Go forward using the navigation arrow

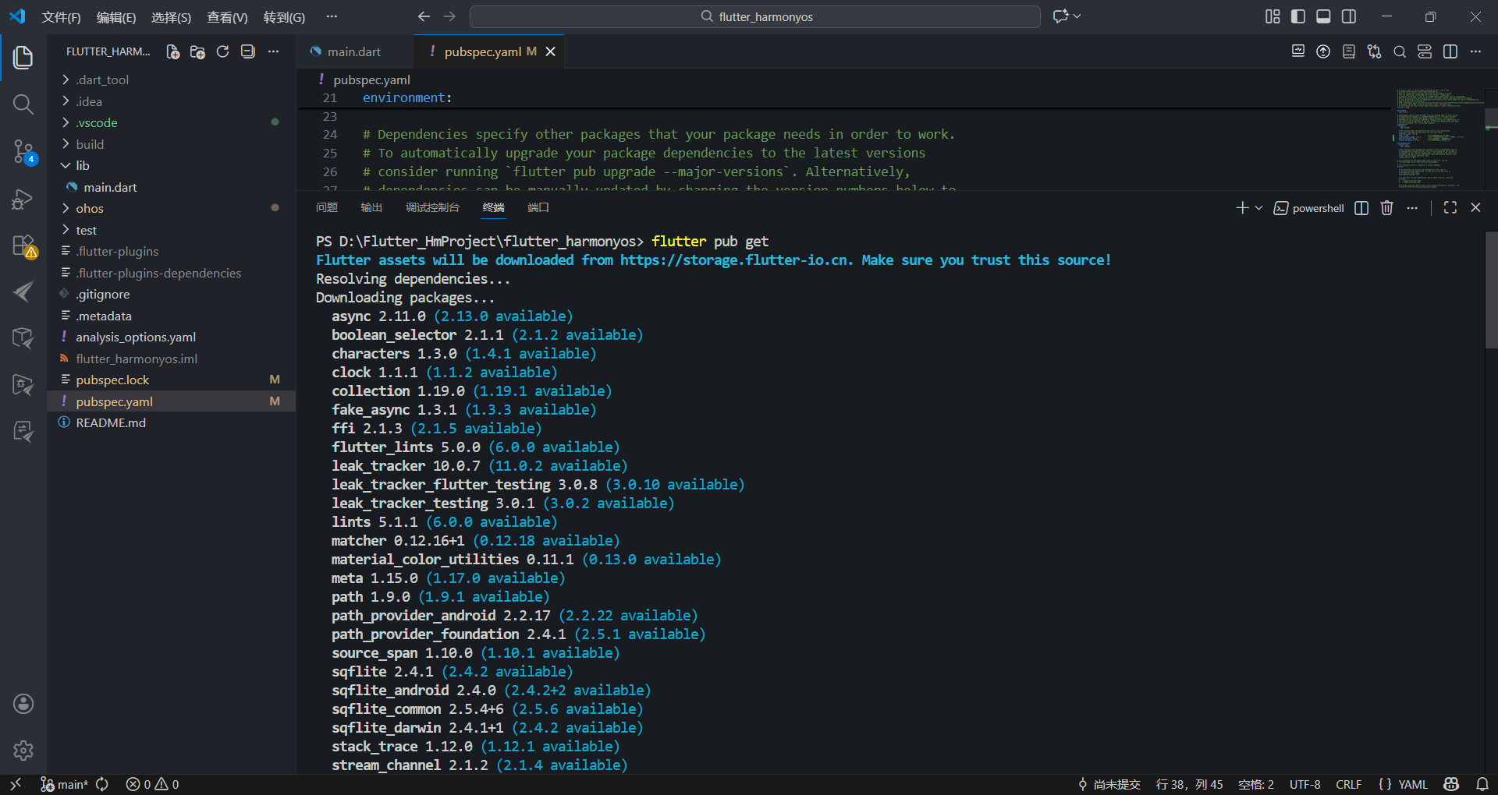[x=449, y=16]
